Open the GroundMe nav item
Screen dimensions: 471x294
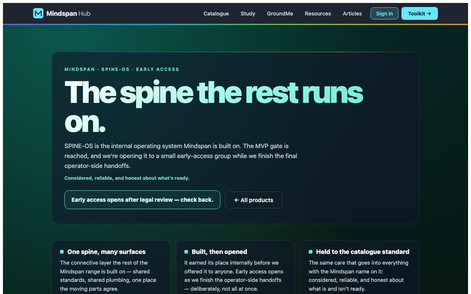coord(280,14)
